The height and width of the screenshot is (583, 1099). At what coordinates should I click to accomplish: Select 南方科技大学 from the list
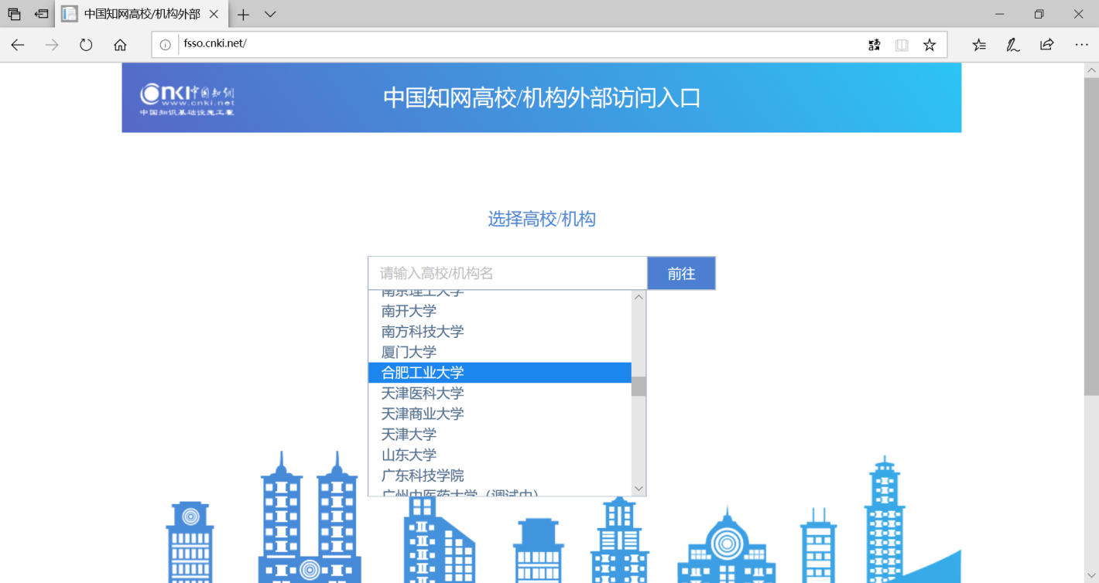coord(500,332)
